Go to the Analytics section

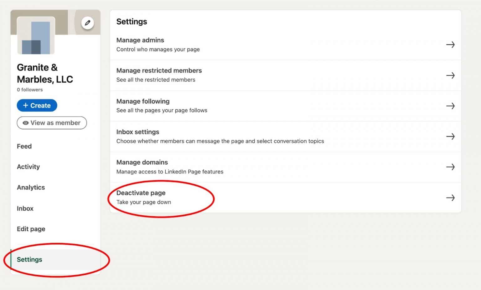[x=31, y=187]
